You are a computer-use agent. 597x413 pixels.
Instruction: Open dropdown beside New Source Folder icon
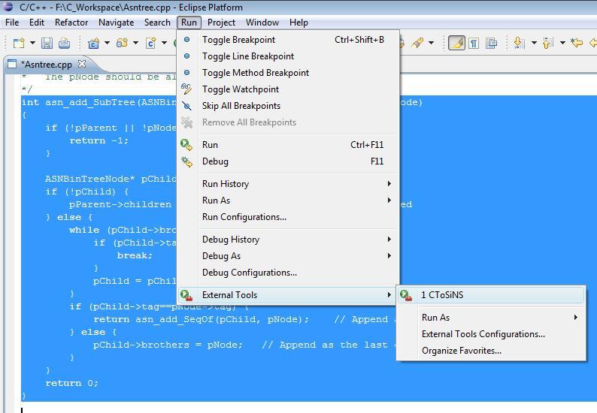[x=136, y=43]
